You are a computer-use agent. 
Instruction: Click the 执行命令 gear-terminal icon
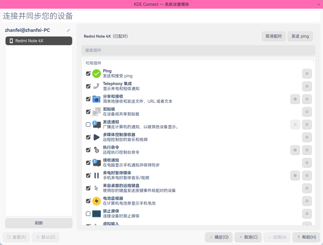coord(96,150)
